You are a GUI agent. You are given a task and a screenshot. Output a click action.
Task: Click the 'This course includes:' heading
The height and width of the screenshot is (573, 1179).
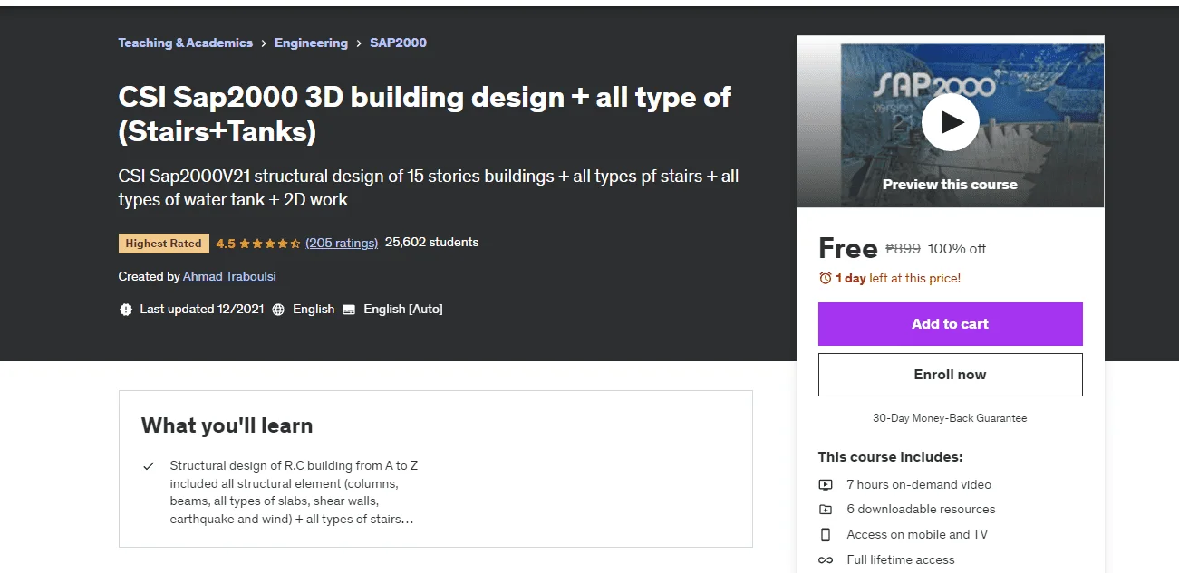pyautogui.click(x=890, y=457)
